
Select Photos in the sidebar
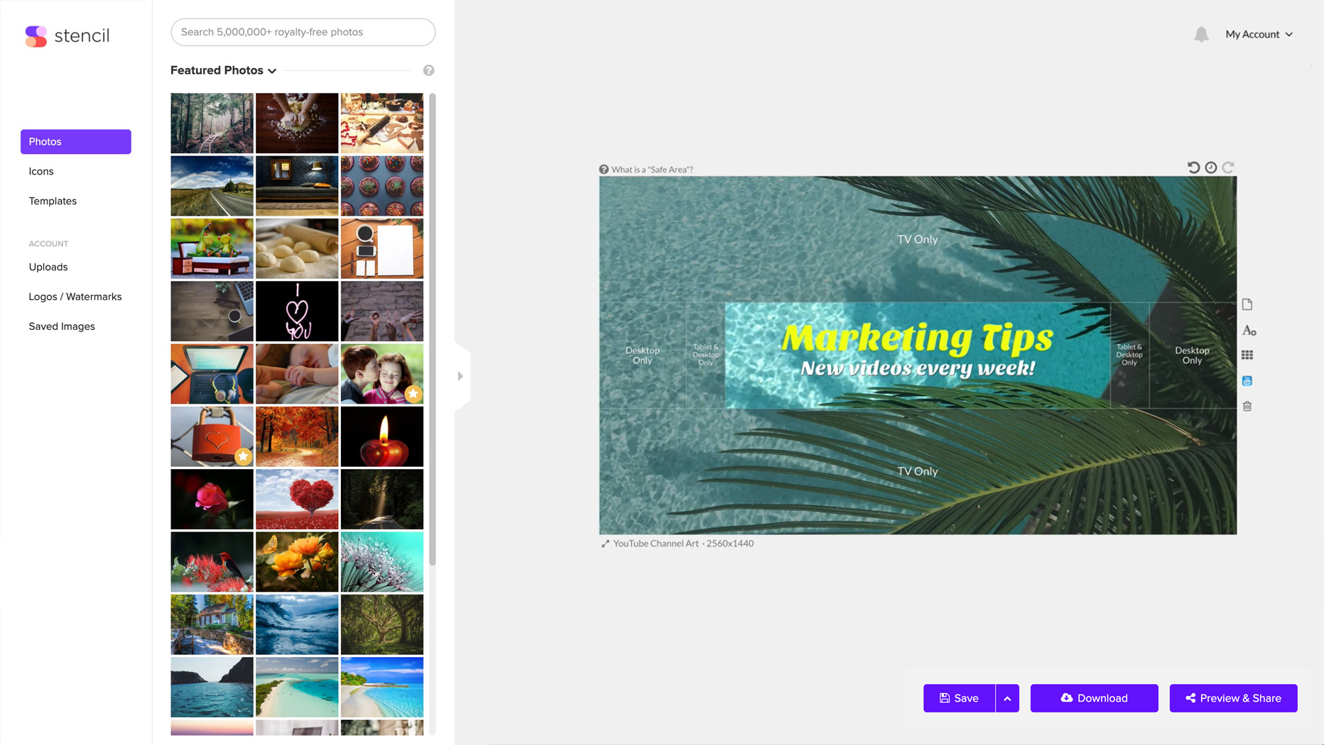[x=76, y=142]
